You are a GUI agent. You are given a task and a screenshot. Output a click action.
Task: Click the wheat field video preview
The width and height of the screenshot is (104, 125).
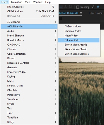(81, 91)
